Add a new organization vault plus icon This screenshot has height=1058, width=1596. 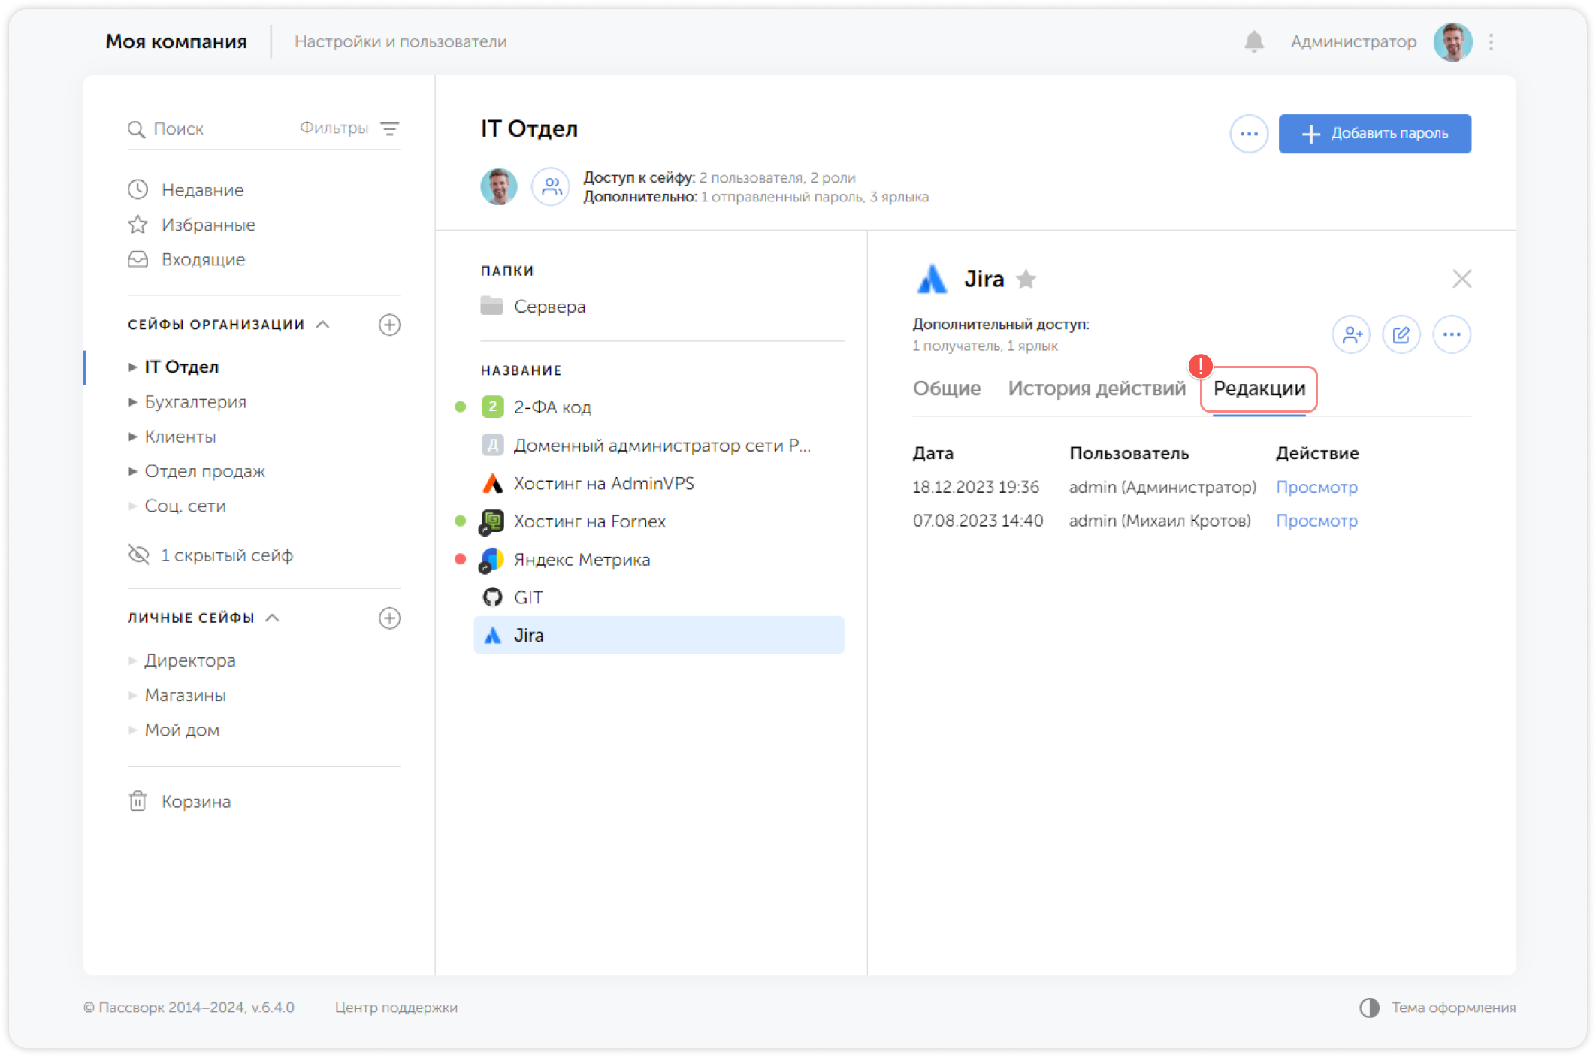click(x=389, y=325)
